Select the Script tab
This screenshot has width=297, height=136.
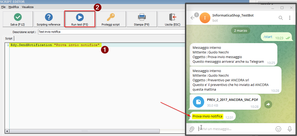click(9, 38)
